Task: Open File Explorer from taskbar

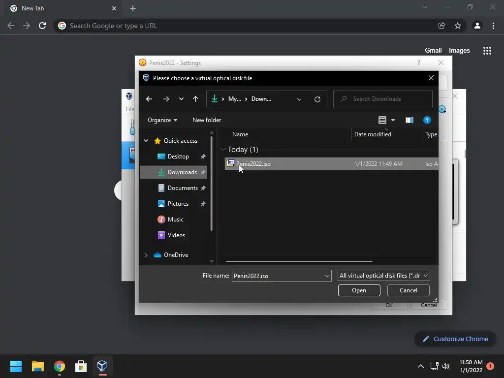Action: coord(37,366)
